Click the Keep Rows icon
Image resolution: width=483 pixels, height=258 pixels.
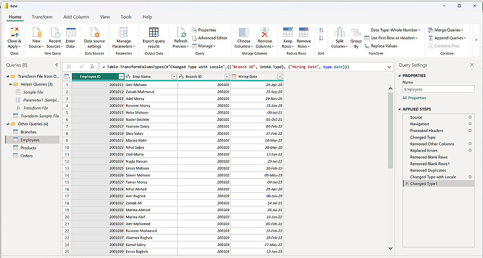pos(288,33)
